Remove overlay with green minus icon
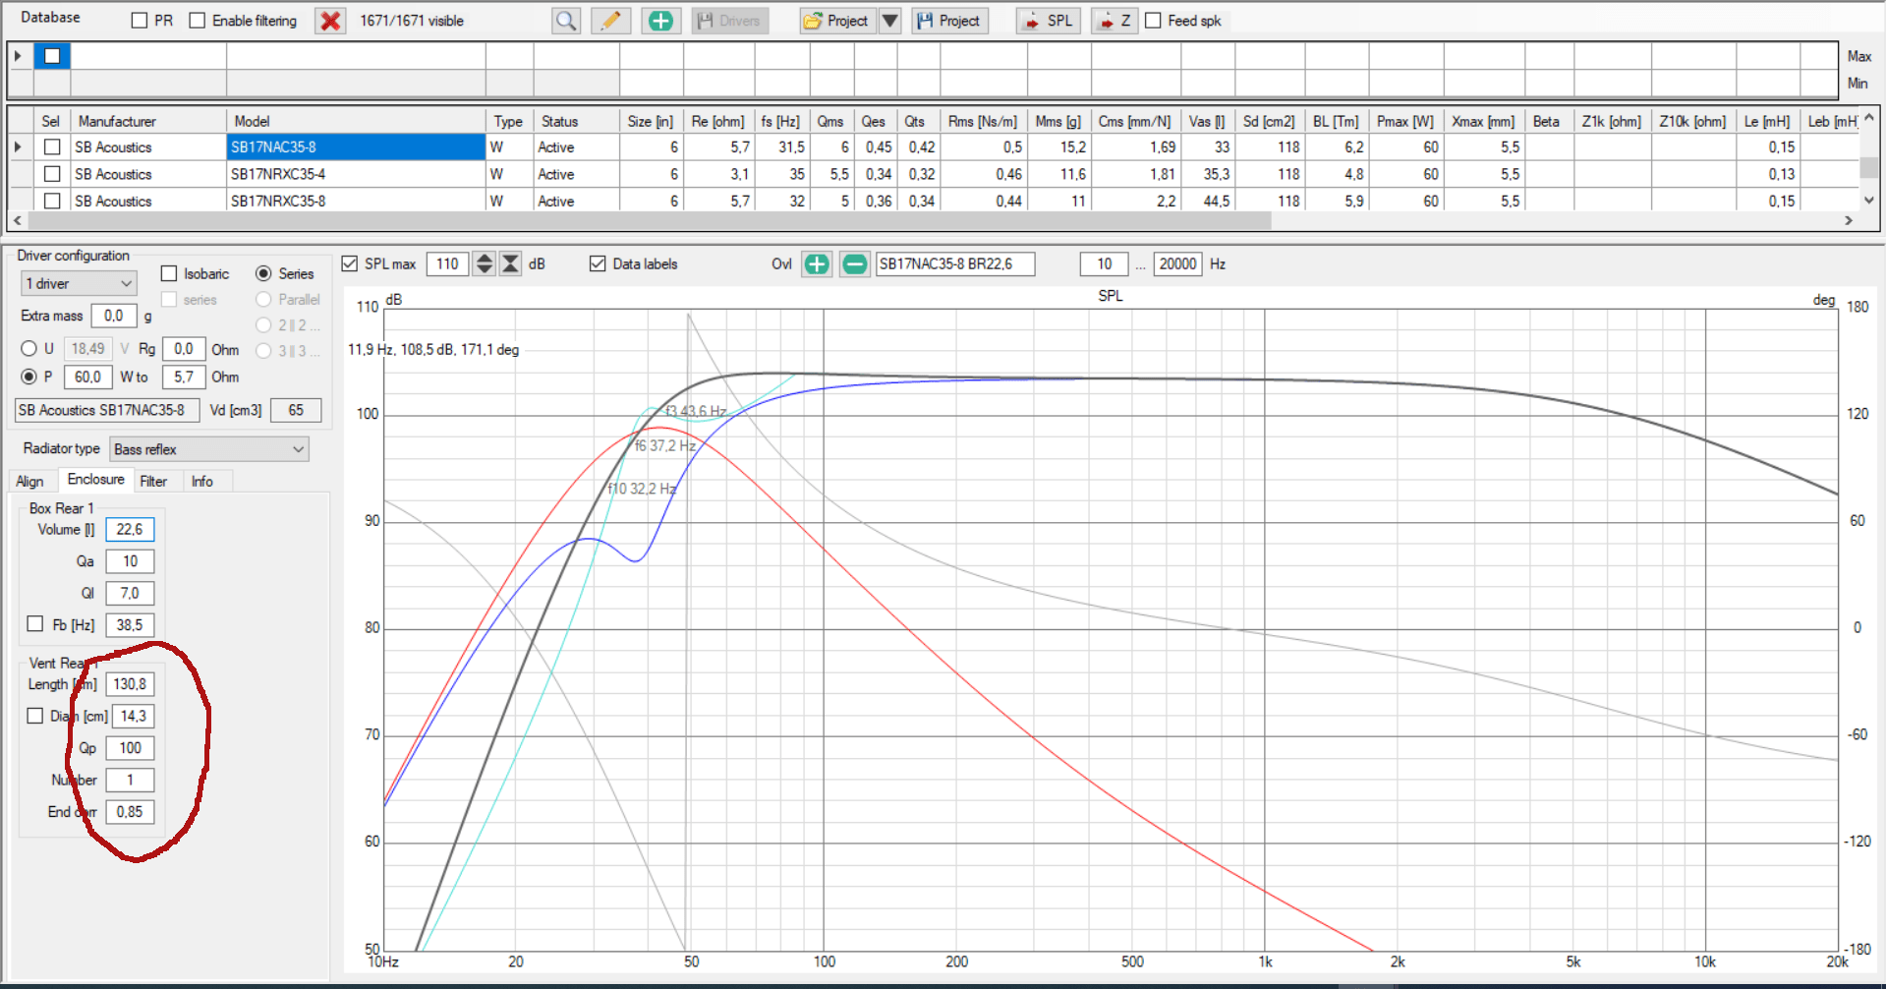This screenshot has height=989, width=1886. click(855, 263)
